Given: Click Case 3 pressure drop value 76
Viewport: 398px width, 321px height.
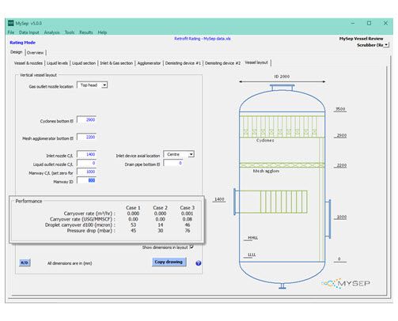Looking at the screenshot, I should pos(188,231).
